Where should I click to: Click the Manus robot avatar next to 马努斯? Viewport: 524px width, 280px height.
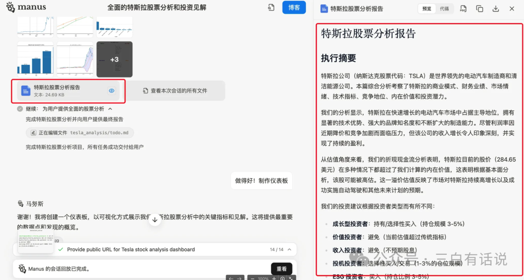[20, 203]
